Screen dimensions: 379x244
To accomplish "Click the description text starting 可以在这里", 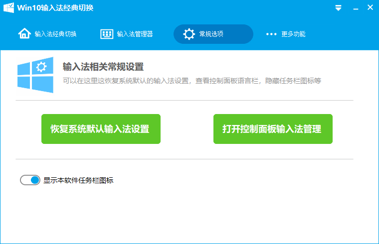I will 192,81.
